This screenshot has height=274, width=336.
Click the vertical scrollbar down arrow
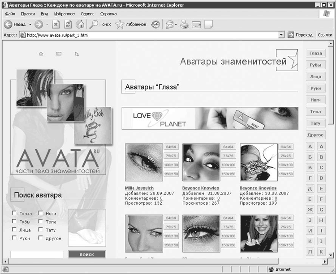(x=331, y=255)
